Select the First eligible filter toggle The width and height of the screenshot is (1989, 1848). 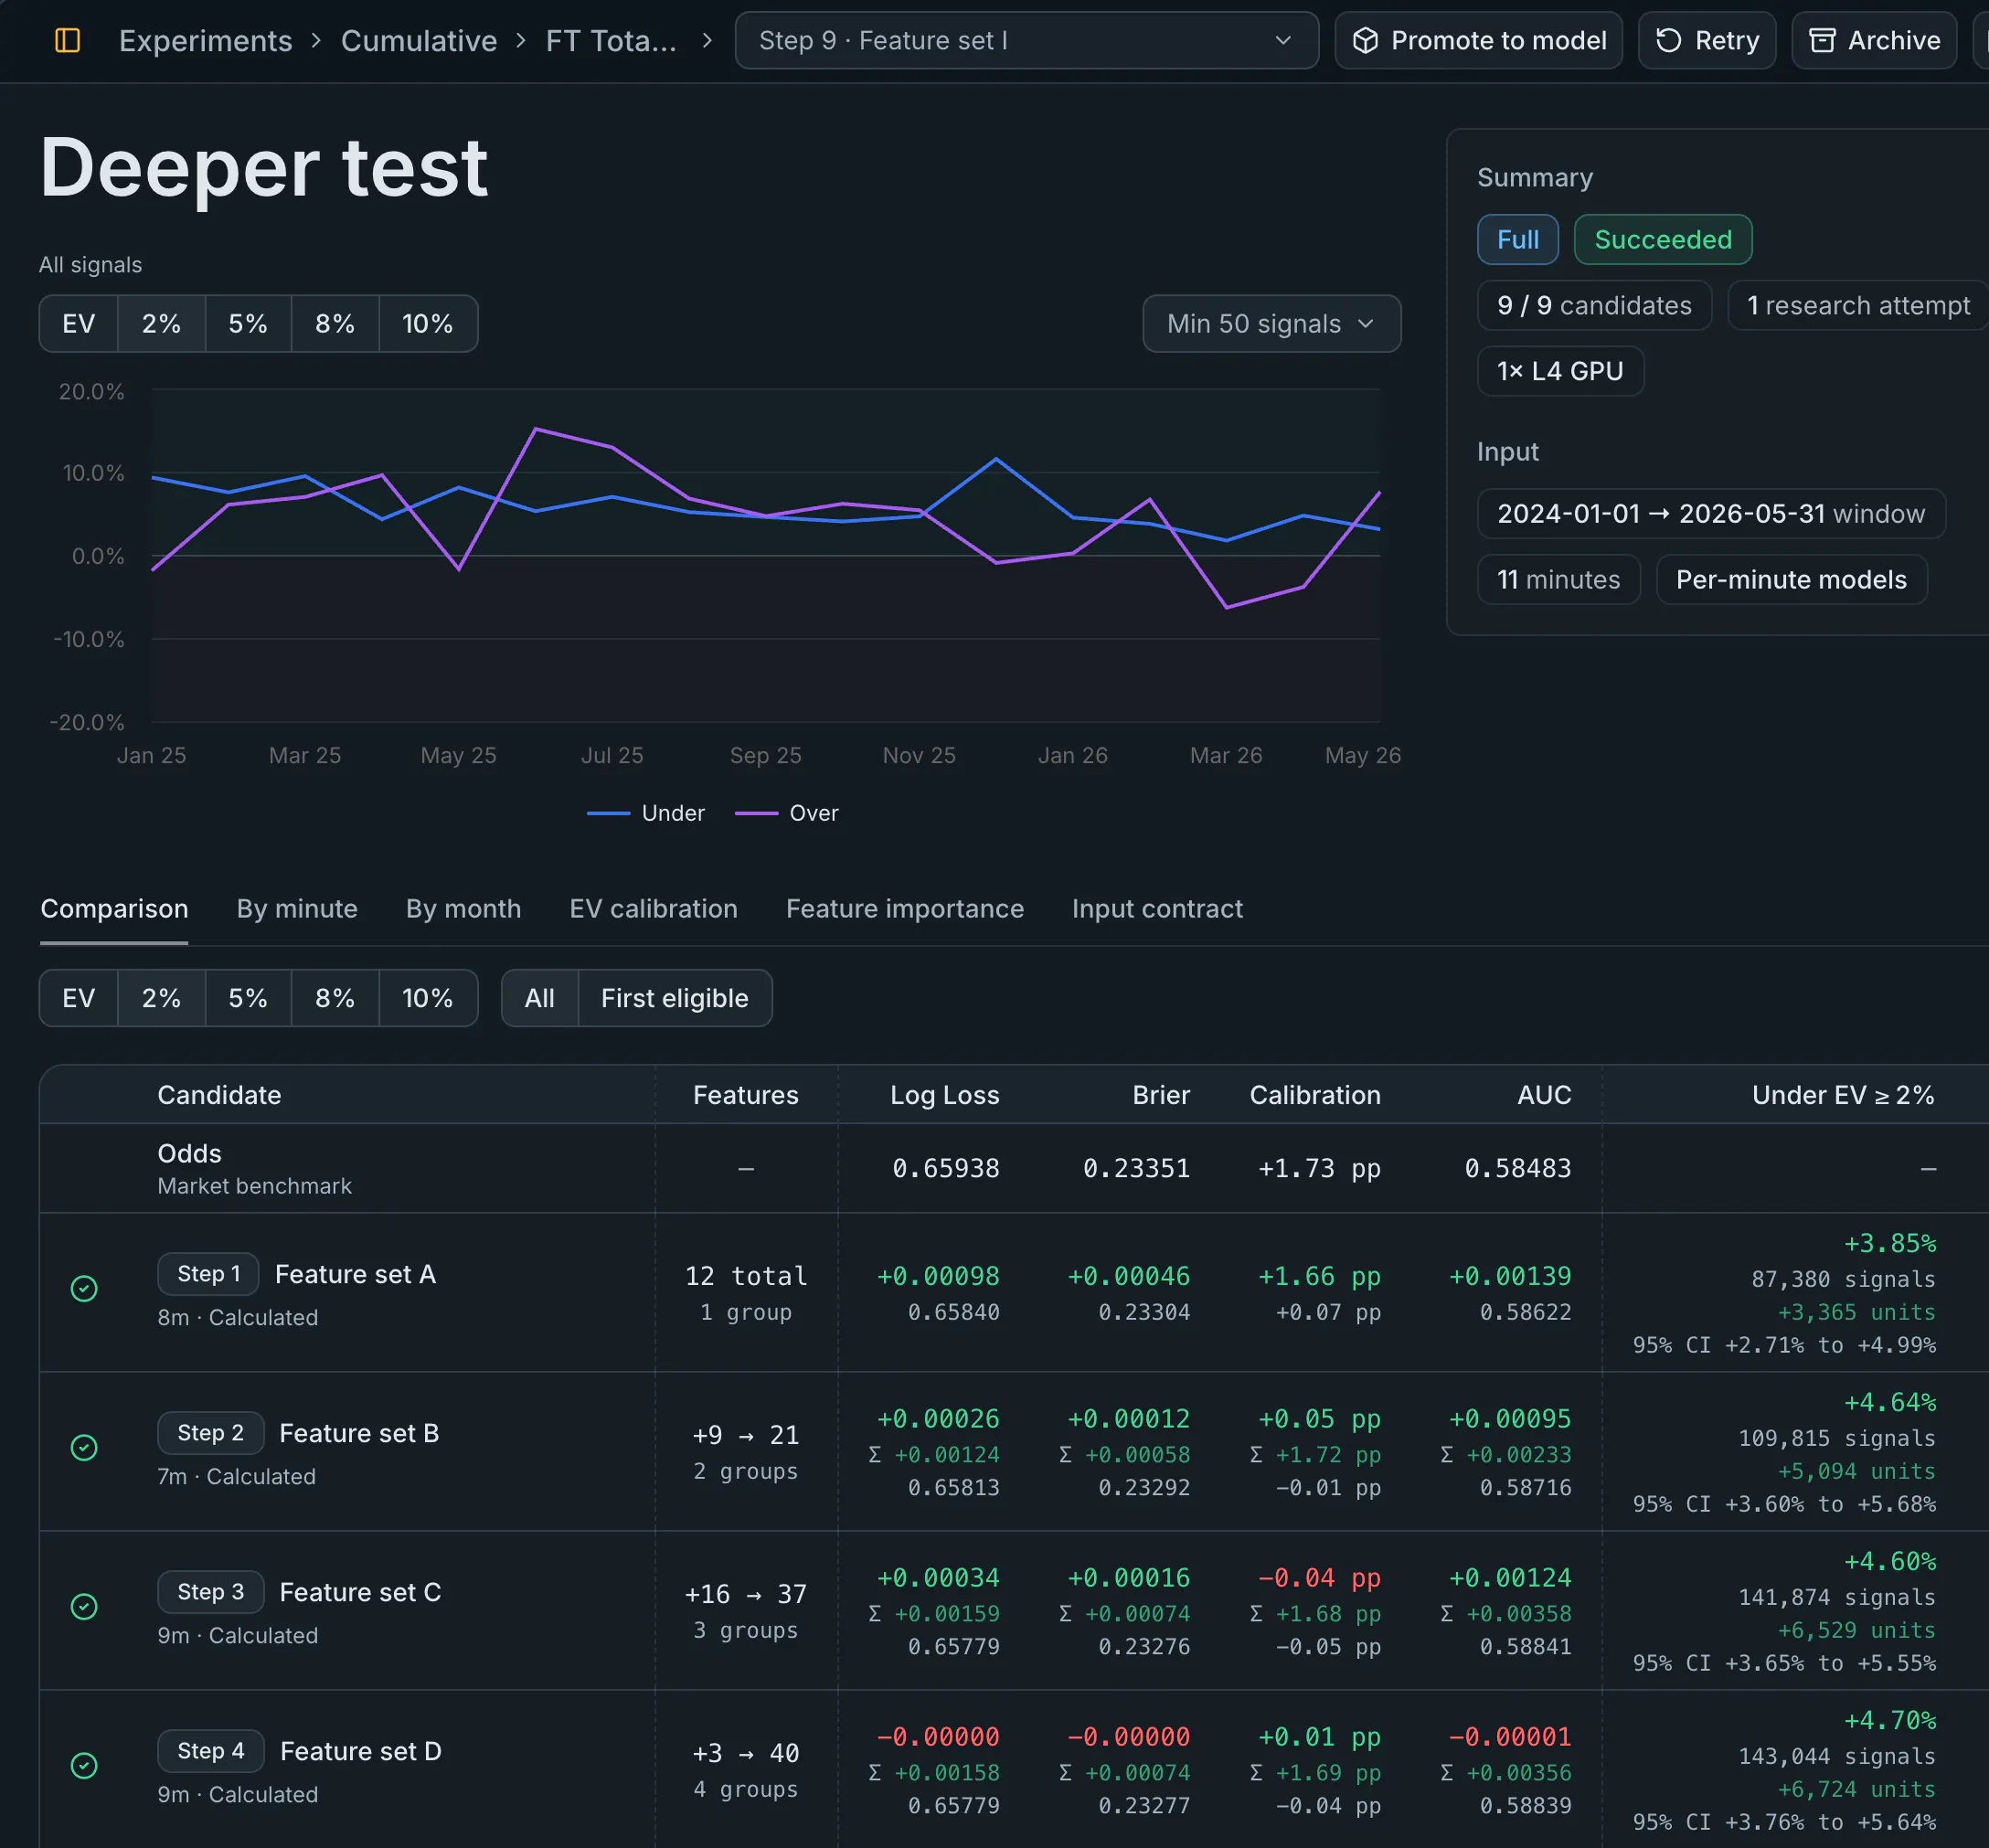(675, 997)
